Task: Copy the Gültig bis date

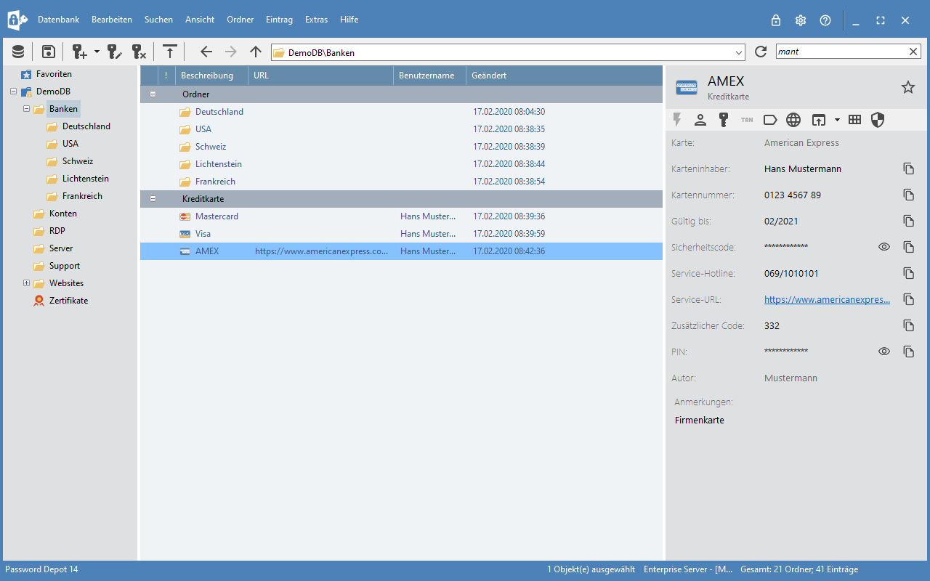Action: 909,221
